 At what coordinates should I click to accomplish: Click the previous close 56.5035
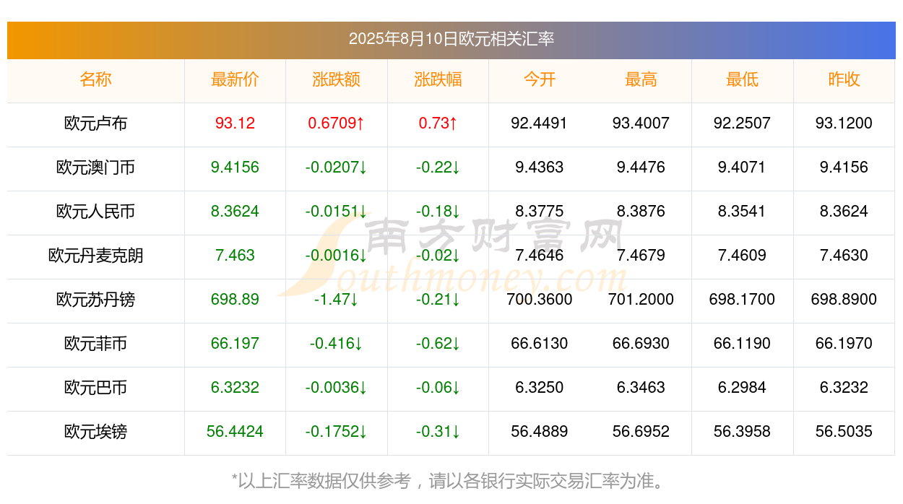844,432
